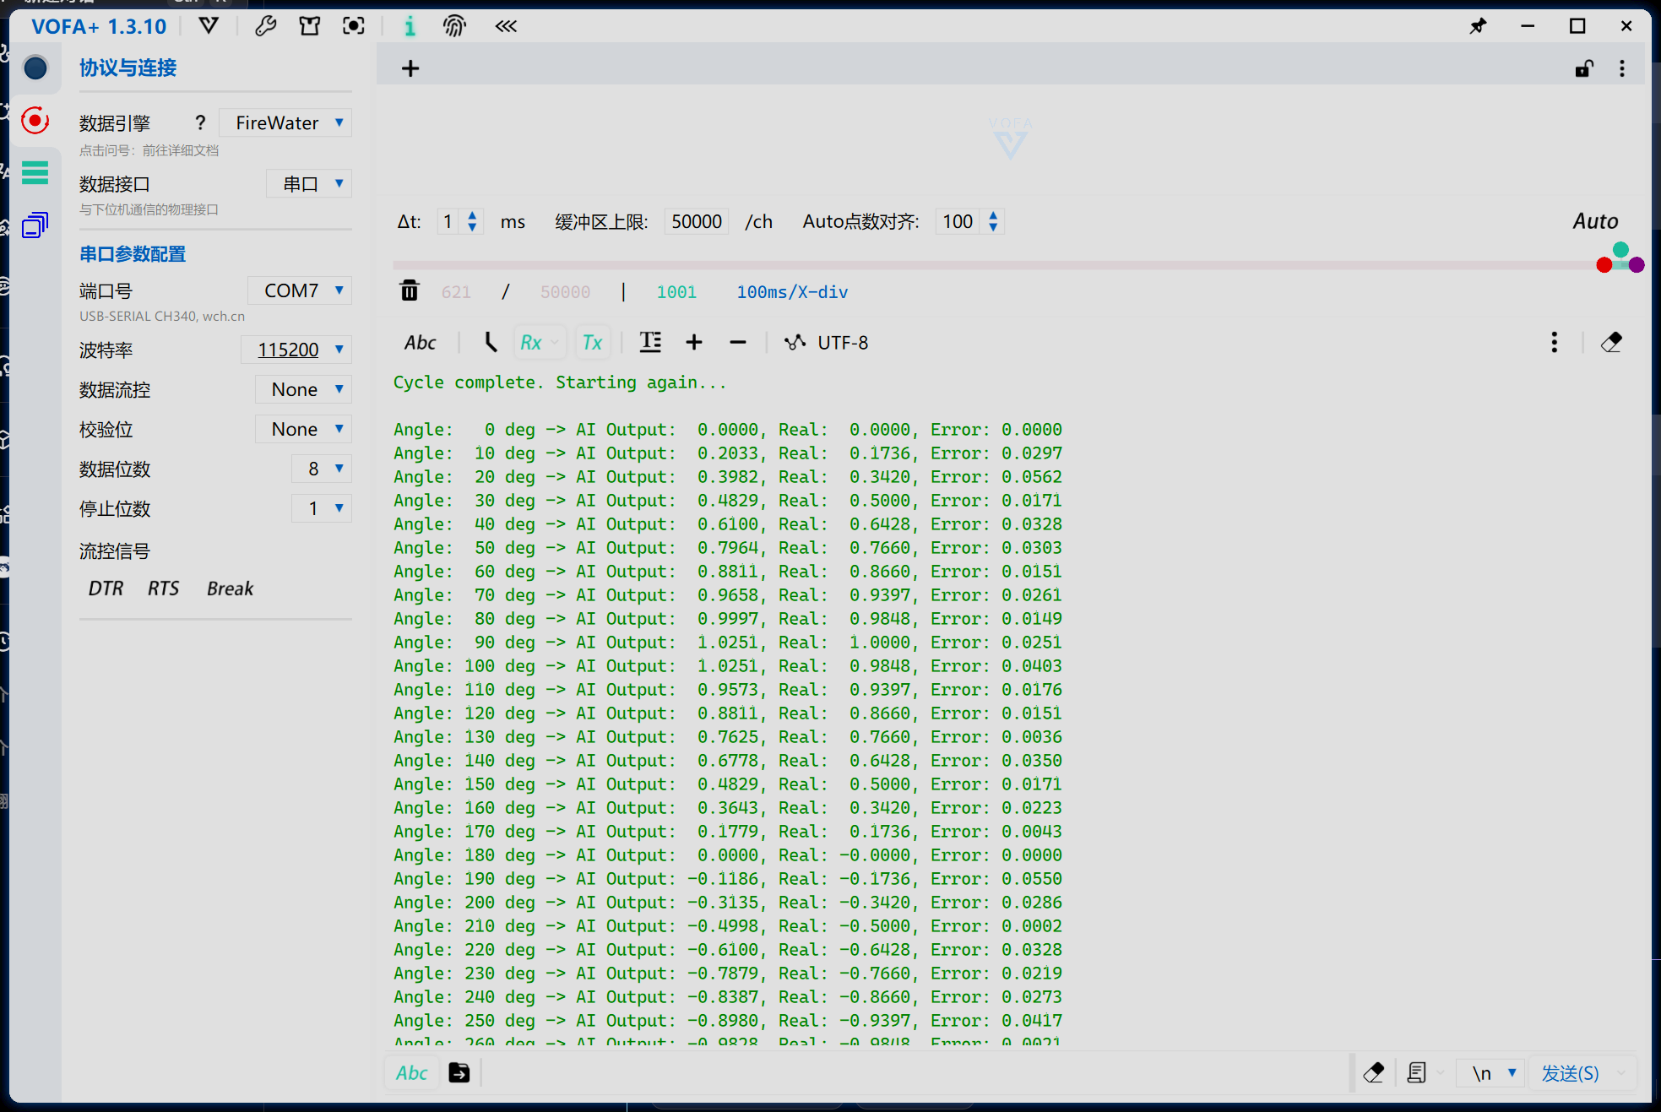Toggle the DTR flow control signal

106,589
